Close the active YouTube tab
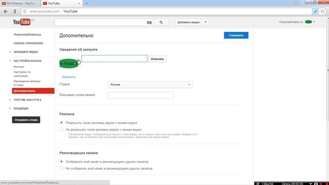 [79, 4]
